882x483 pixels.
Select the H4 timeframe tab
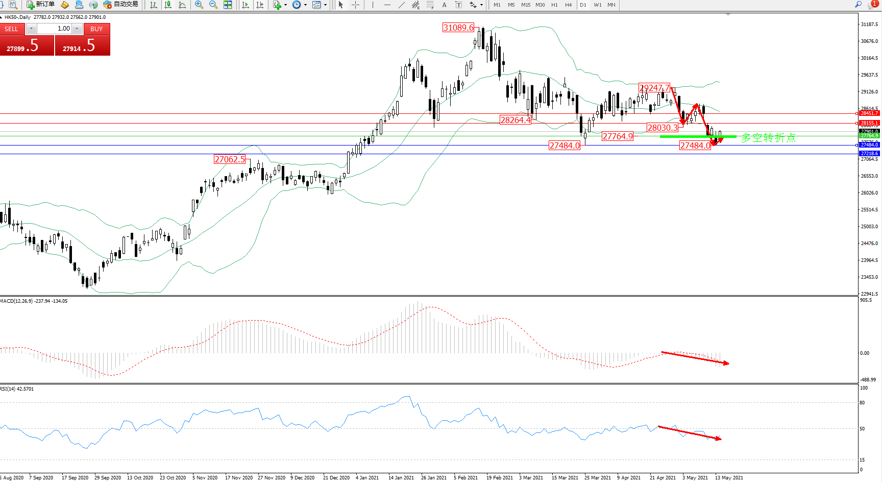(x=568, y=5)
